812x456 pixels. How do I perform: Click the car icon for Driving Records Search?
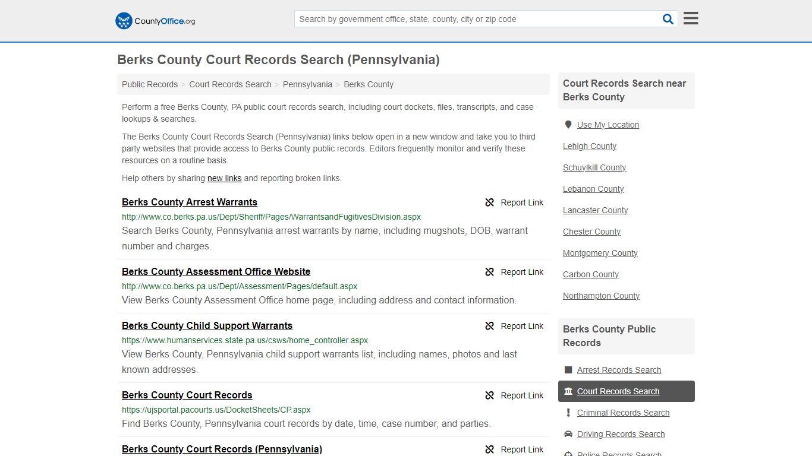pos(568,434)
